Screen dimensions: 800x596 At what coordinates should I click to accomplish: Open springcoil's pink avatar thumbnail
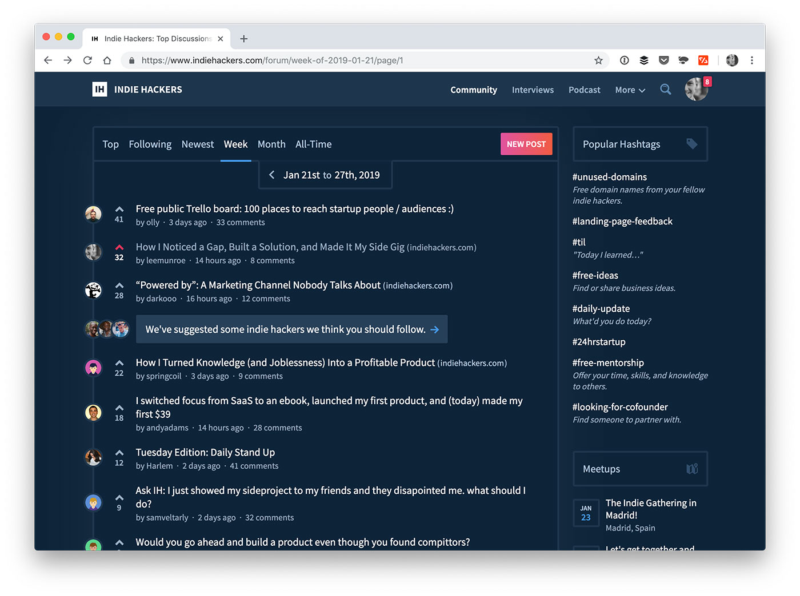[93, 367]
